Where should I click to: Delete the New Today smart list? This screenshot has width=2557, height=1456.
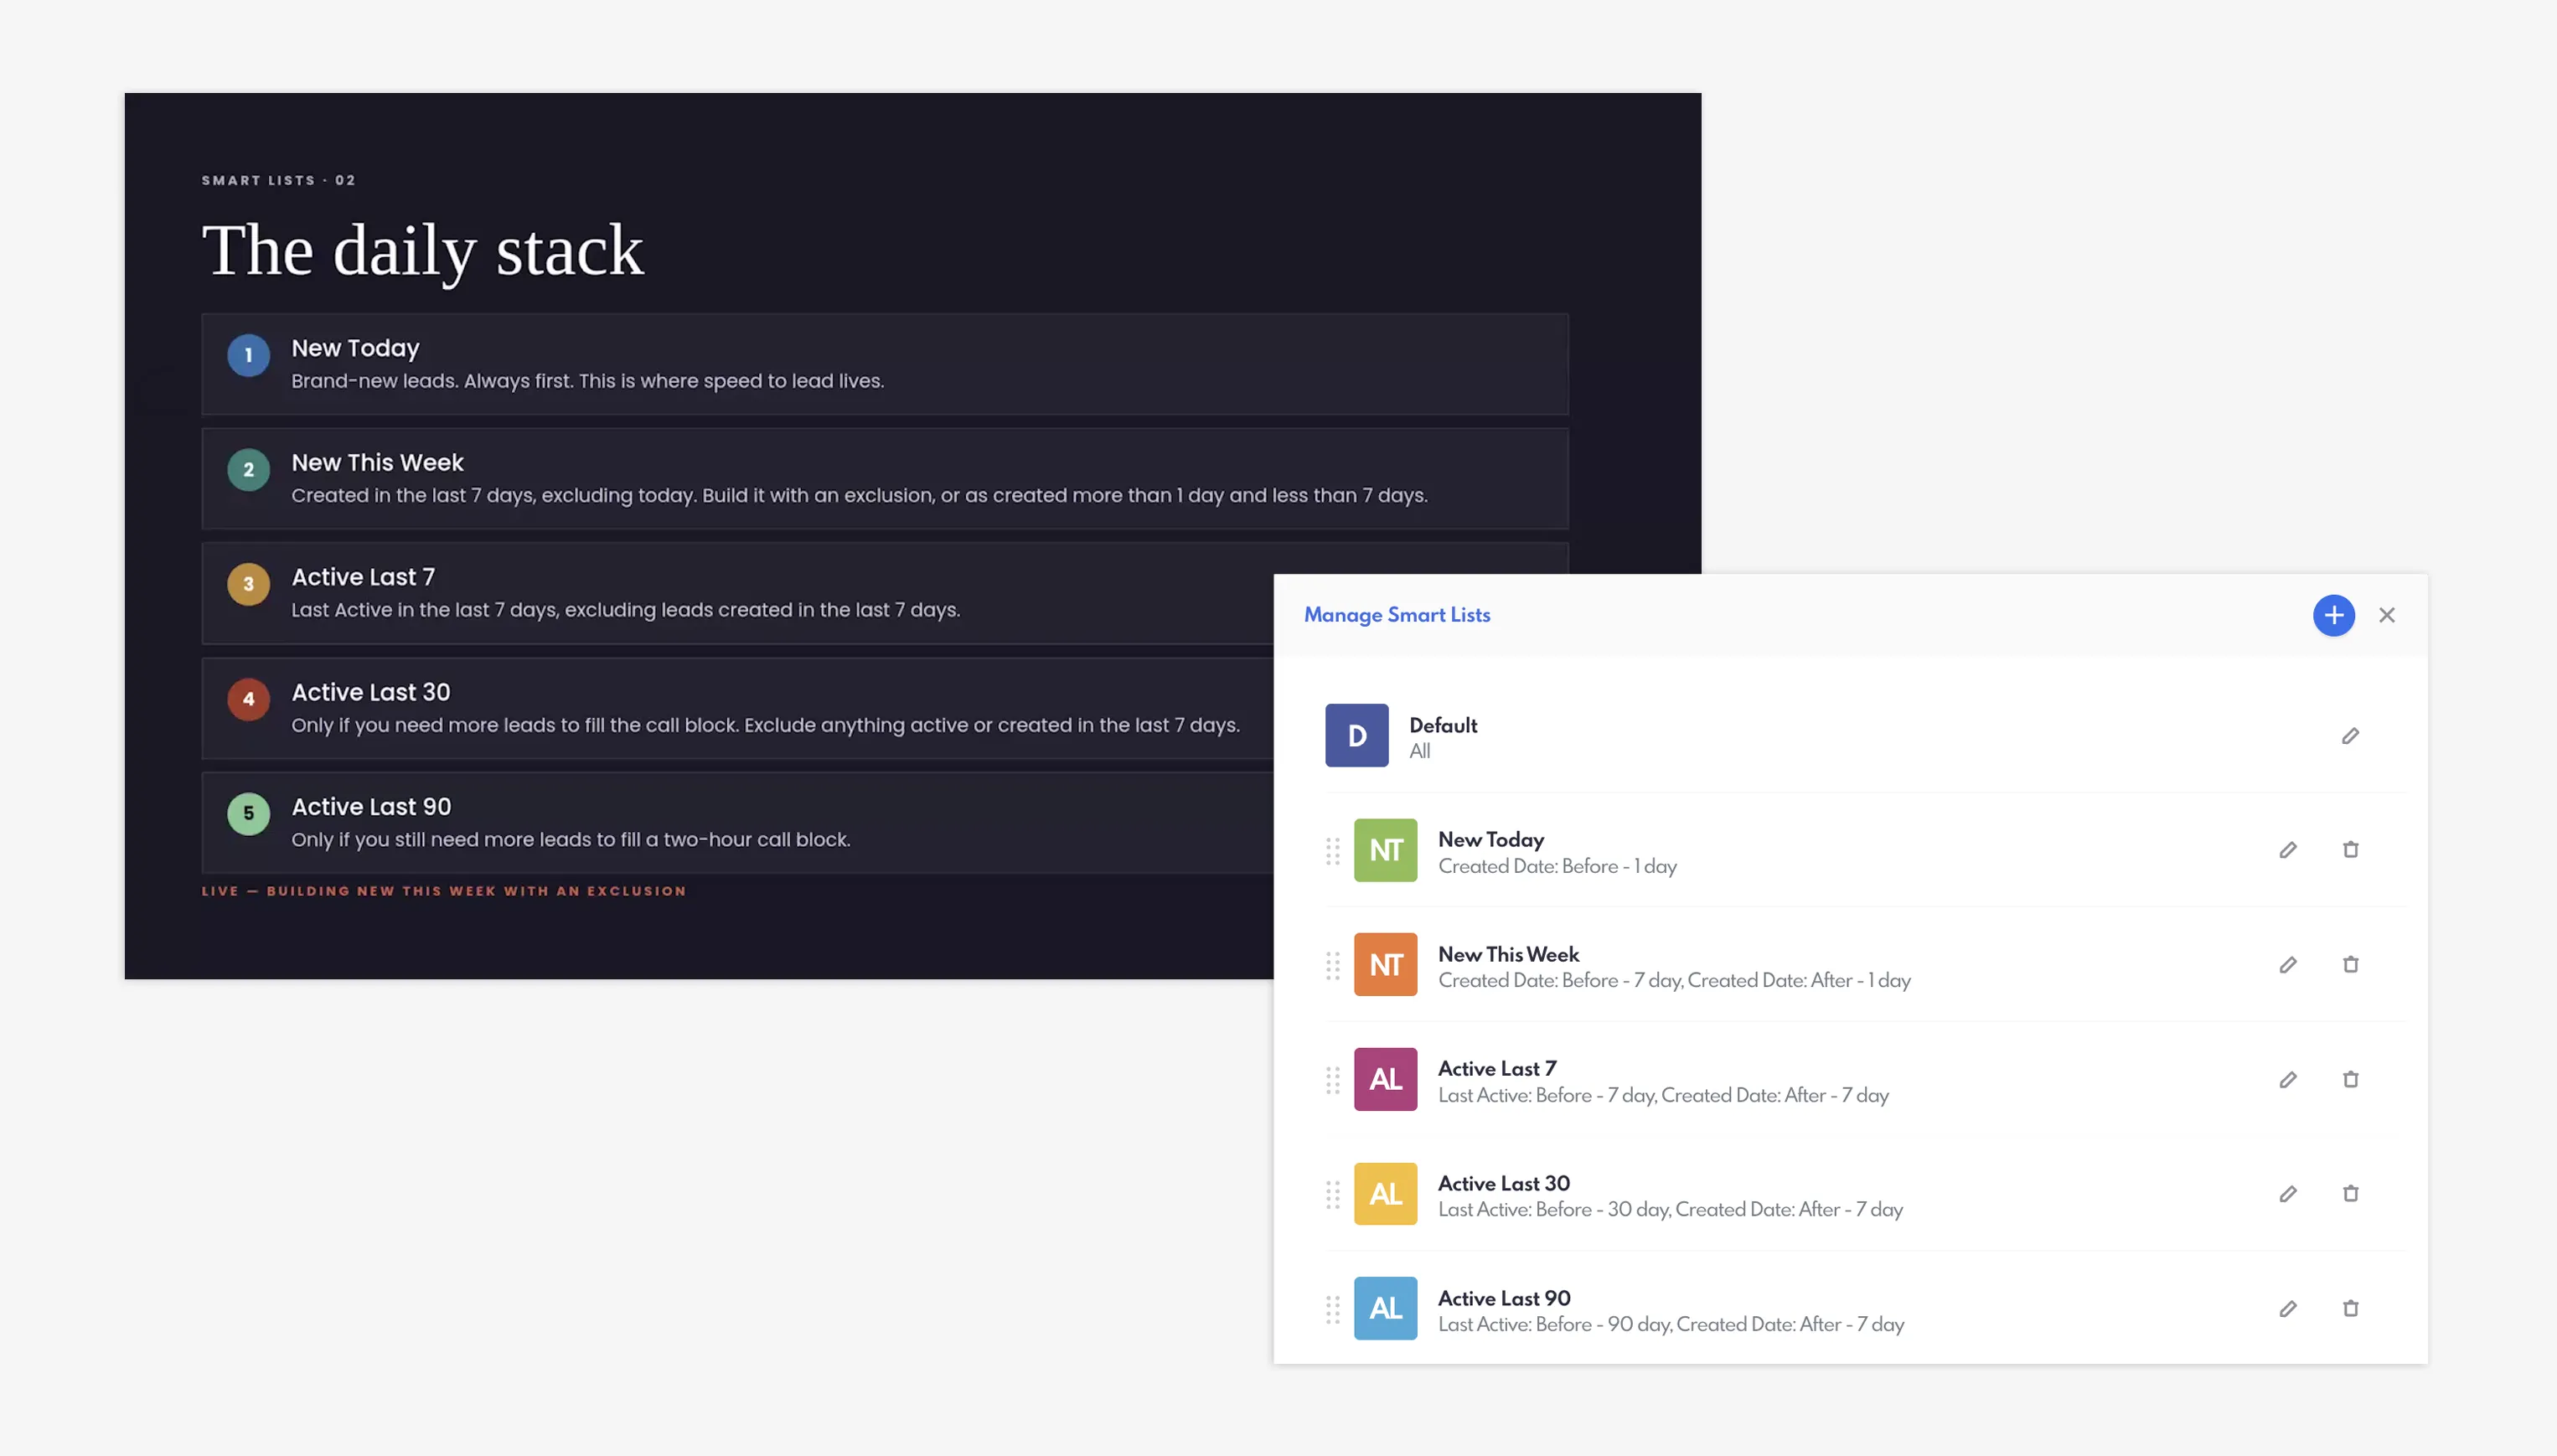(x=2350, y=850)
